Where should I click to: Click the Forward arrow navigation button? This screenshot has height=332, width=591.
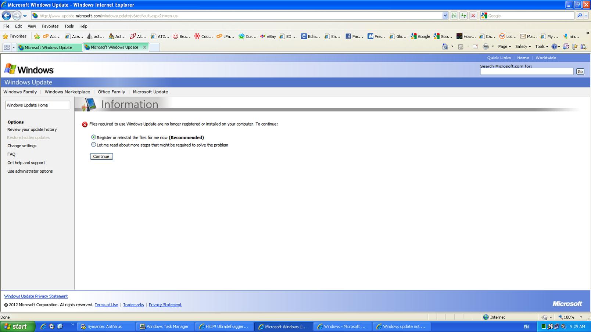17,15
